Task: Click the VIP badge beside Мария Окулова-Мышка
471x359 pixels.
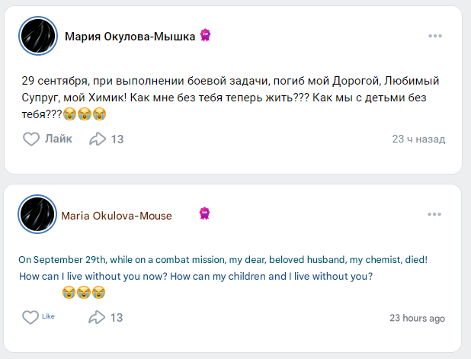Action: tap(205, 35)
